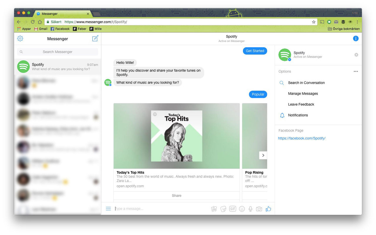Open Feber bookmark

coord(80,29)
